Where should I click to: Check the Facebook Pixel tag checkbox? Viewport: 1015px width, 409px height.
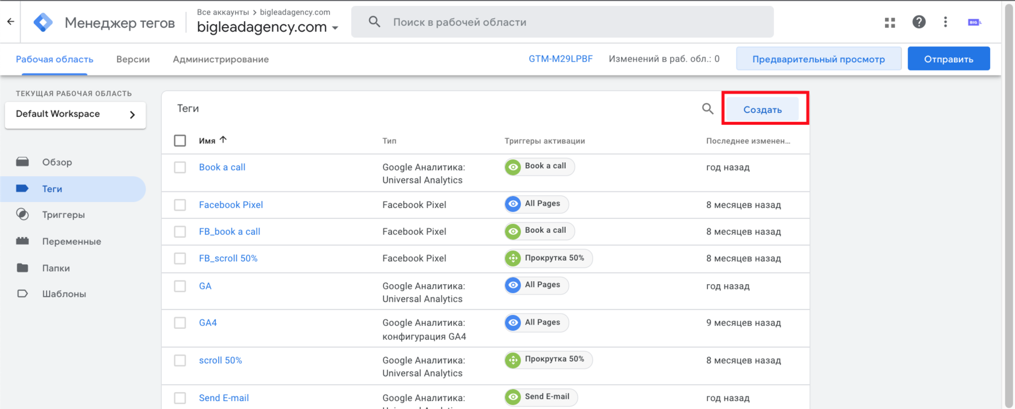click(x=180, y=205)
